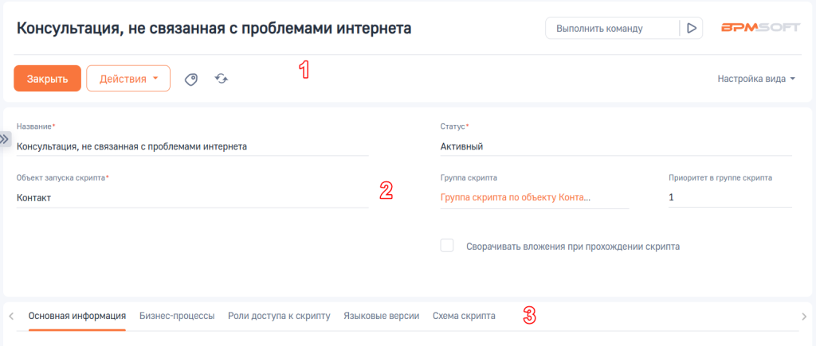The height and width of the screenshot is (346, 816).
Task: Open the Группа скрипта по объекту Конта... link
Action: pyautogui.click(x=516, y=198)
